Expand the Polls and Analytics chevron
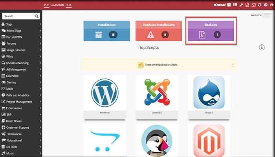Screen dimensions: 275x157 [x=40, y=95]
